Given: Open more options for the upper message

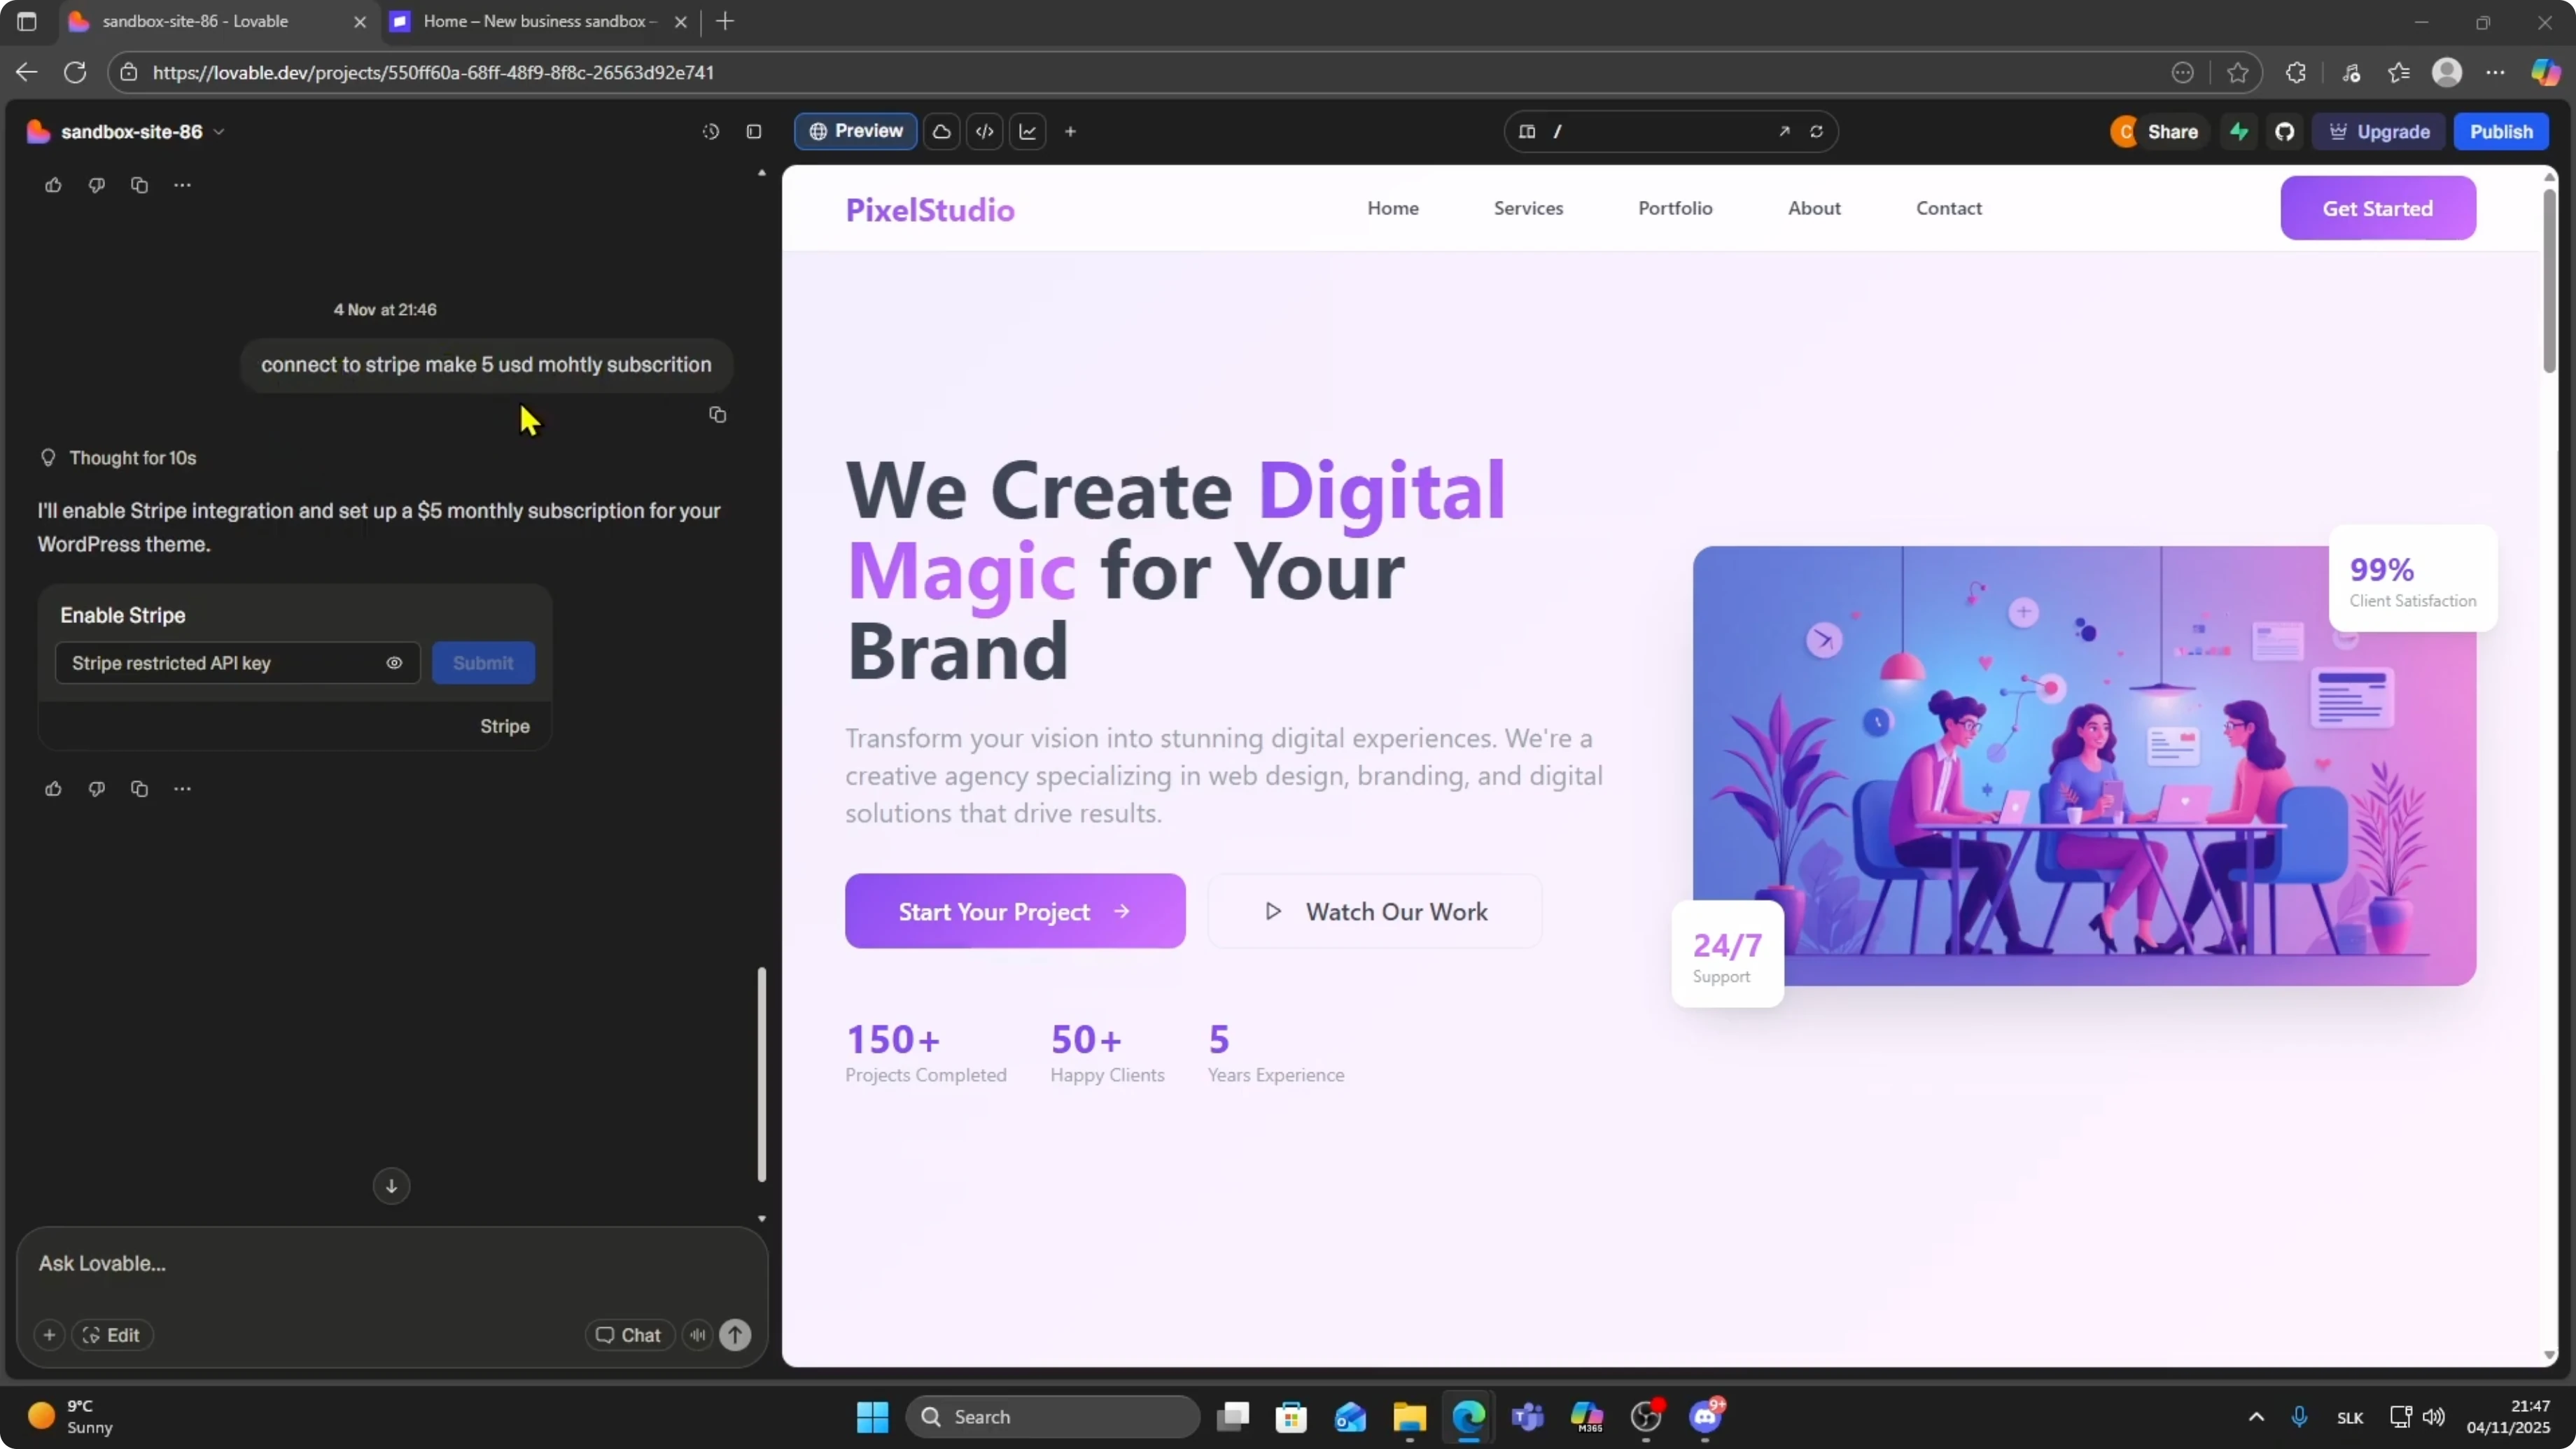Looking at the screenshot, I should 182,185.
